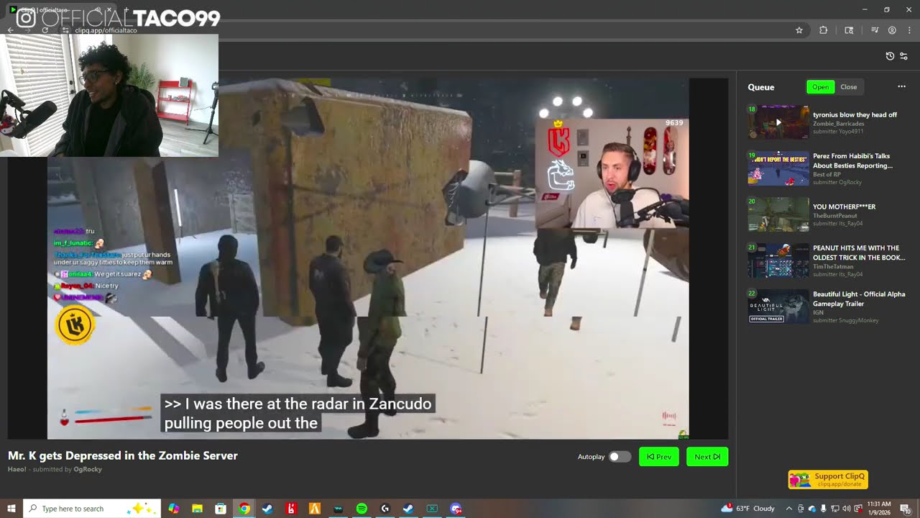Open media controls icon in Chrome toolbar

(875, 30)
